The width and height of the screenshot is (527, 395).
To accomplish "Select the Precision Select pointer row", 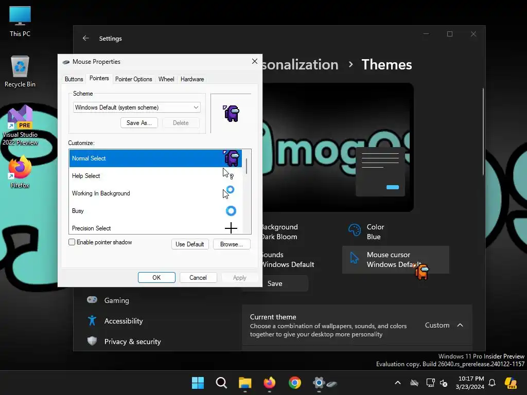I will click(155, 228).
